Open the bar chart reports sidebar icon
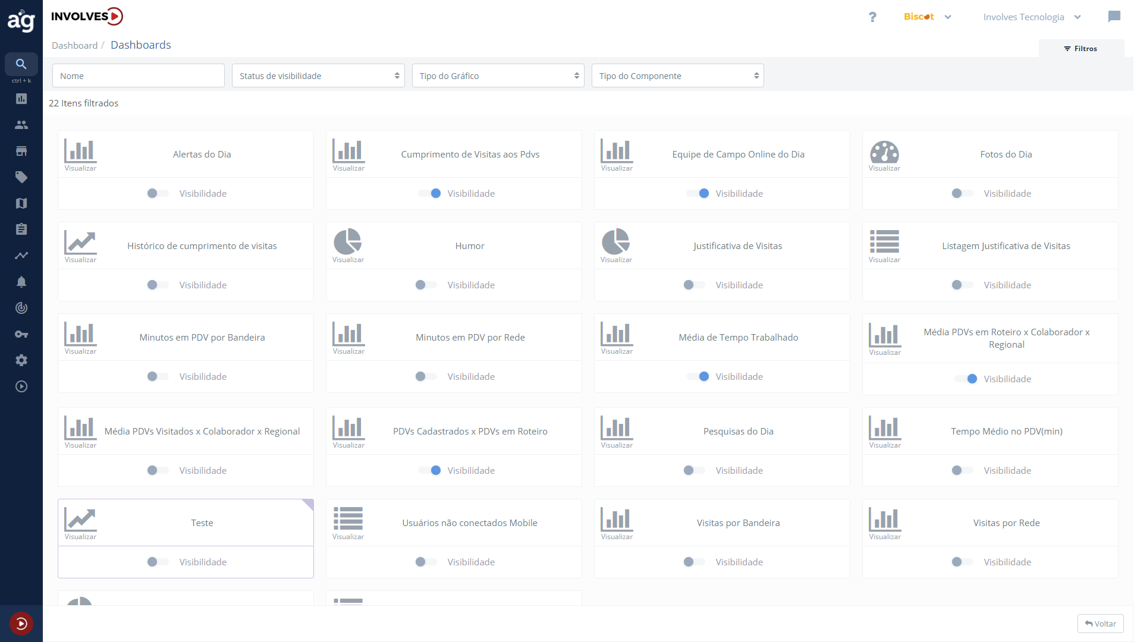This screenshot has width=1134, height=642. (21, 99)
